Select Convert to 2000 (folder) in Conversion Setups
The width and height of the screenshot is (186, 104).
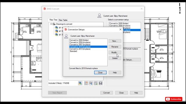[88, 40]
